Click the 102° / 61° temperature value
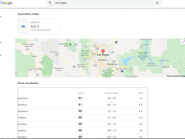Viewport: 185px width, 139px height. (x=112, y=131)
